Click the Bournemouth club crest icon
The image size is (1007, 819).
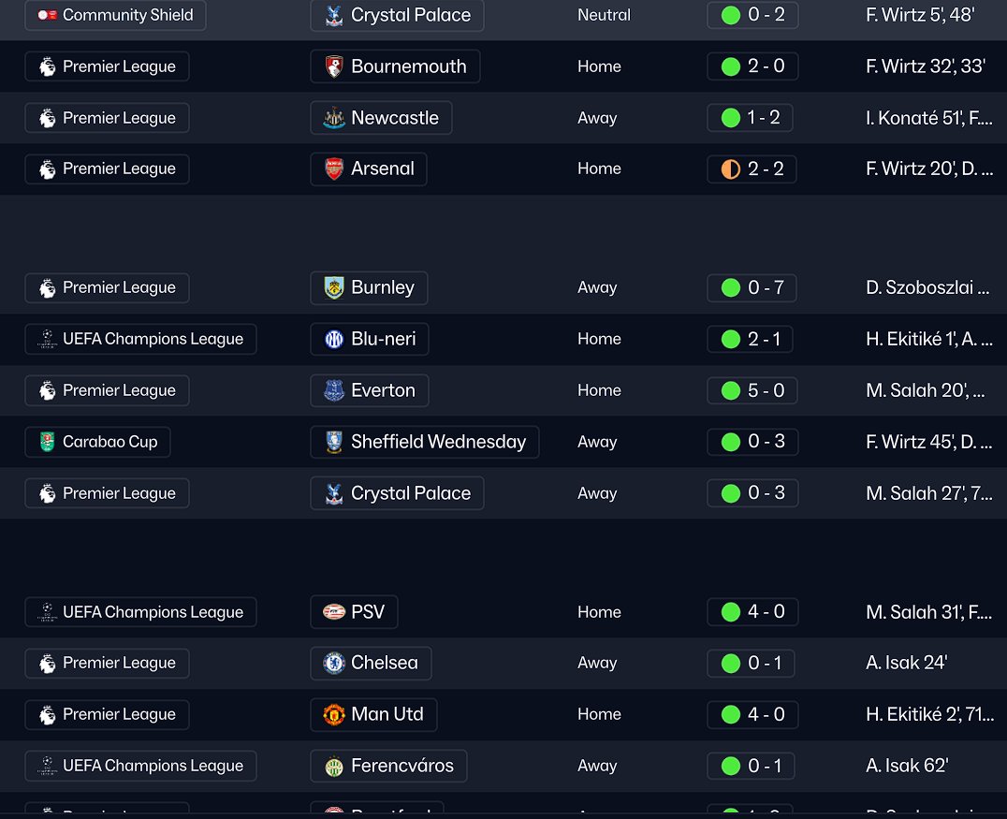point(334,66)
